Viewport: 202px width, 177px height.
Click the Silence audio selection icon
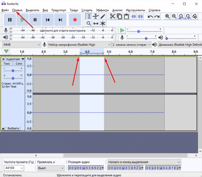(140, 16)
